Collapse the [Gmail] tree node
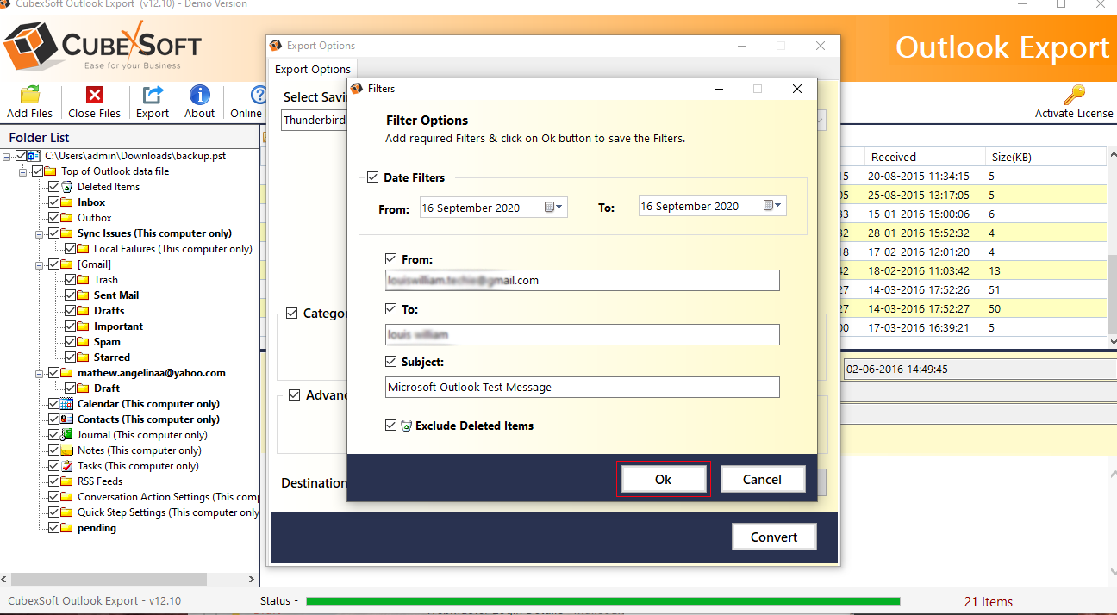Image resolution: width=1117 pixels, height=615 pixels. [40, 264]
